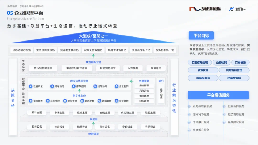Select the 增值服务 box
This screenshot has width=258, height=145.
coord(156,68)
